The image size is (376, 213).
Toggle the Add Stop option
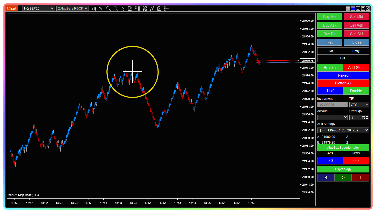pyautogui.click(x=356, y=68)
